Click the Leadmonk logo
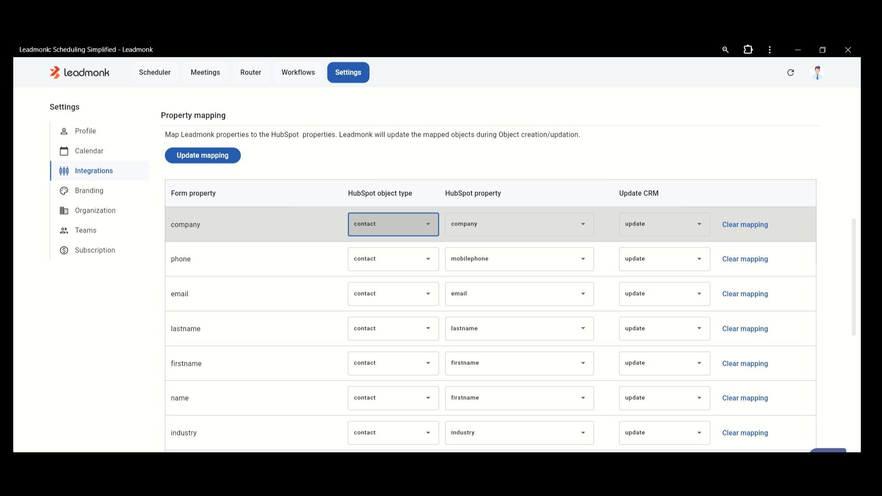The image size is (882, 496). pos(79,72)
